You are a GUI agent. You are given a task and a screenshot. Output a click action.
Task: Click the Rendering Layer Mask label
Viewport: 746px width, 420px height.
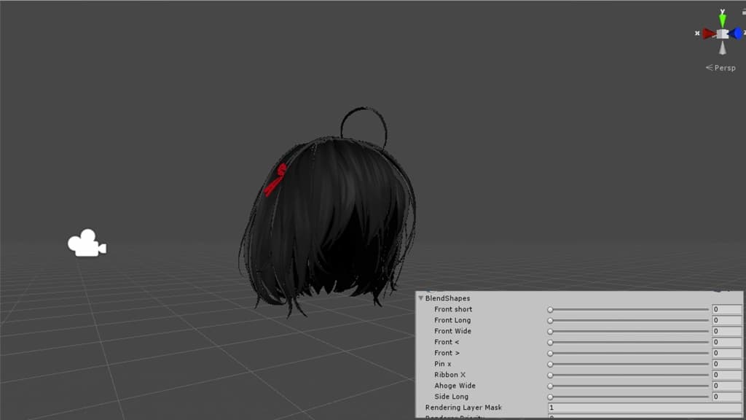tap(463, 408)
